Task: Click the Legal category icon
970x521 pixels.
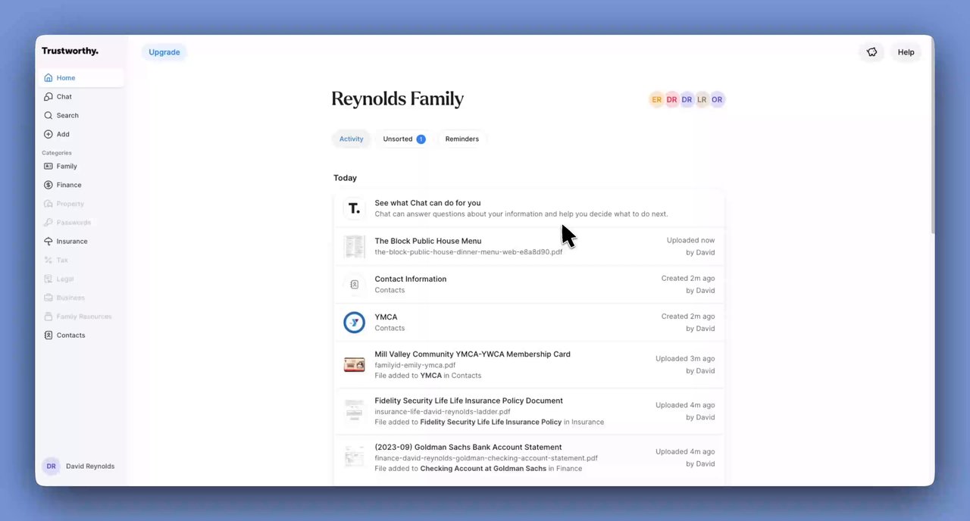Action: coord(48,279)
